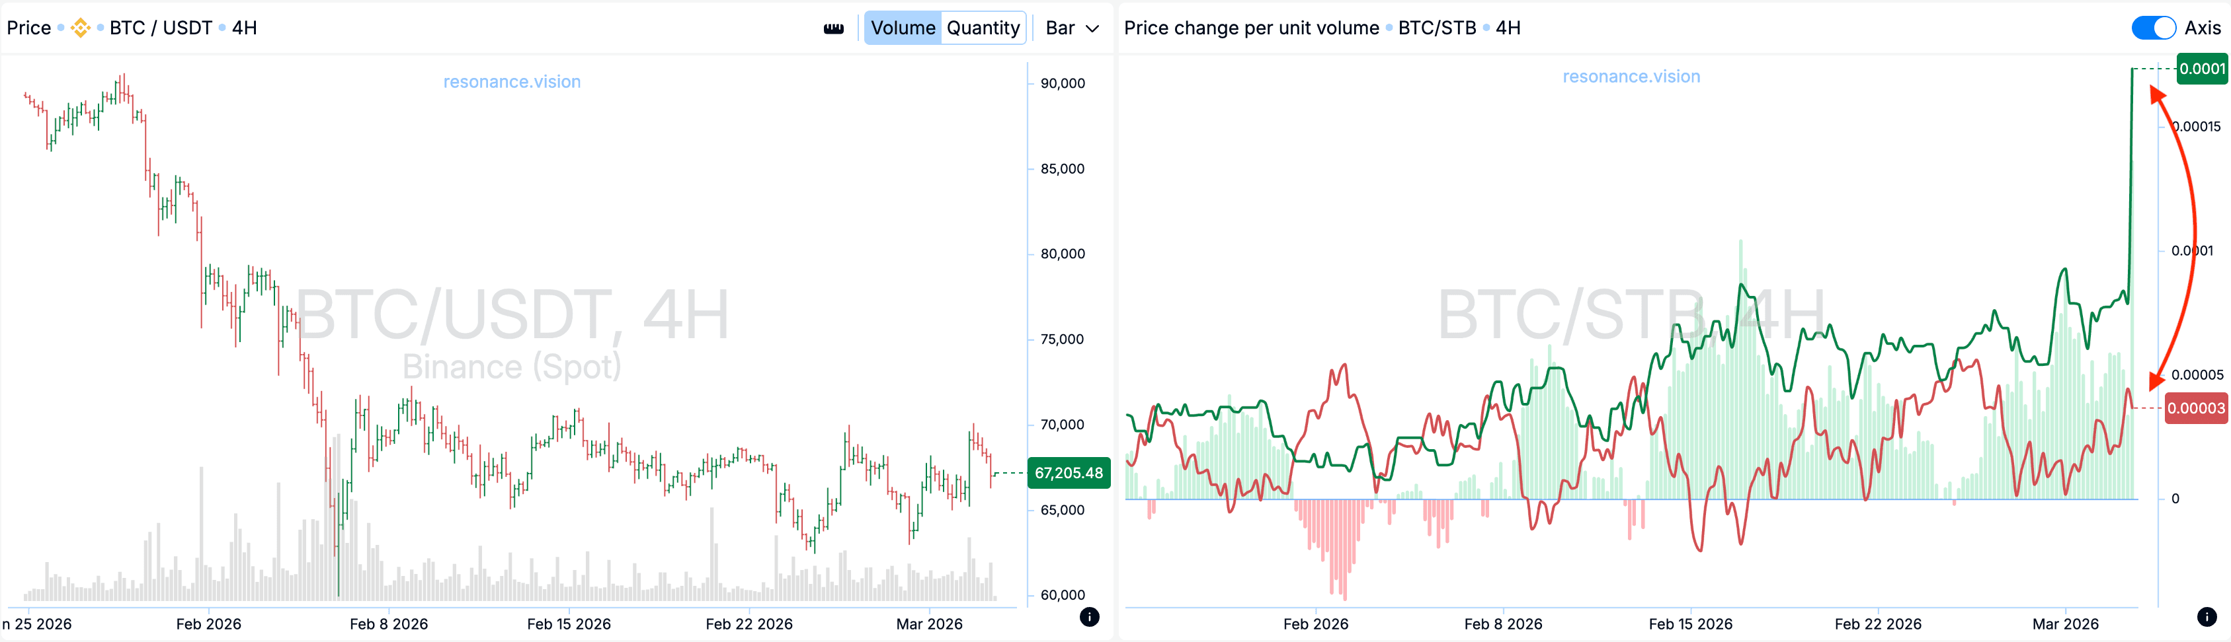This screenshot has height=642, width=2231.
Task: Open the info icon on price chart
Action: 1090,617
